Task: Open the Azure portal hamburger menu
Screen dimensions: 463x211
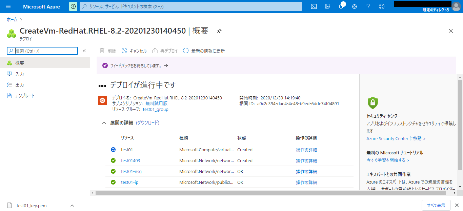Action: pos(8,6)
